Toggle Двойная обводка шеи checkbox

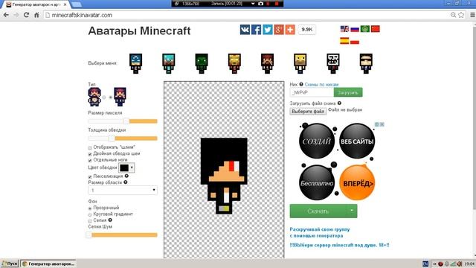coord(90,154)
